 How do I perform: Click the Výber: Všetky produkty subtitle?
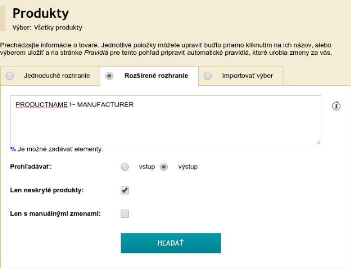coord(47,27)
